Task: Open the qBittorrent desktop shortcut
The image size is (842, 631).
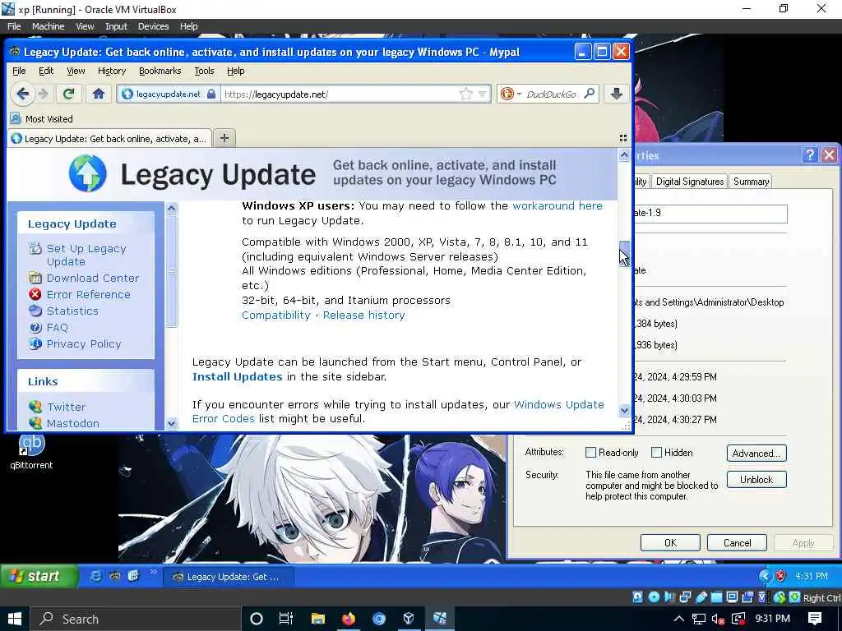Action: [32, 452]
